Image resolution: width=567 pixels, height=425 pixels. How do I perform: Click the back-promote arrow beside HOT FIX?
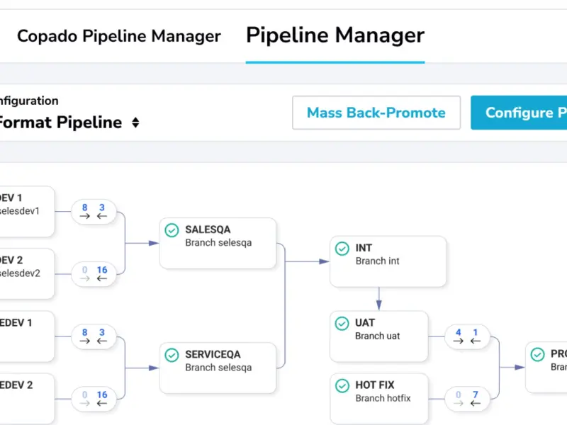476,403
